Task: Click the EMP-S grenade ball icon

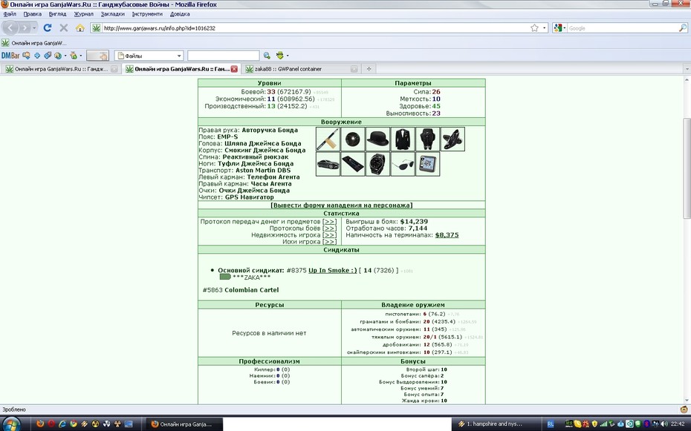Action: click(x=352, y=139)
